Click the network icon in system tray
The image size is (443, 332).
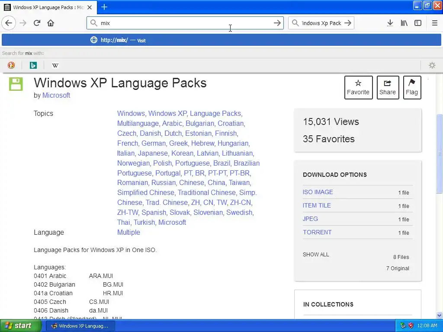coord(403,326)
